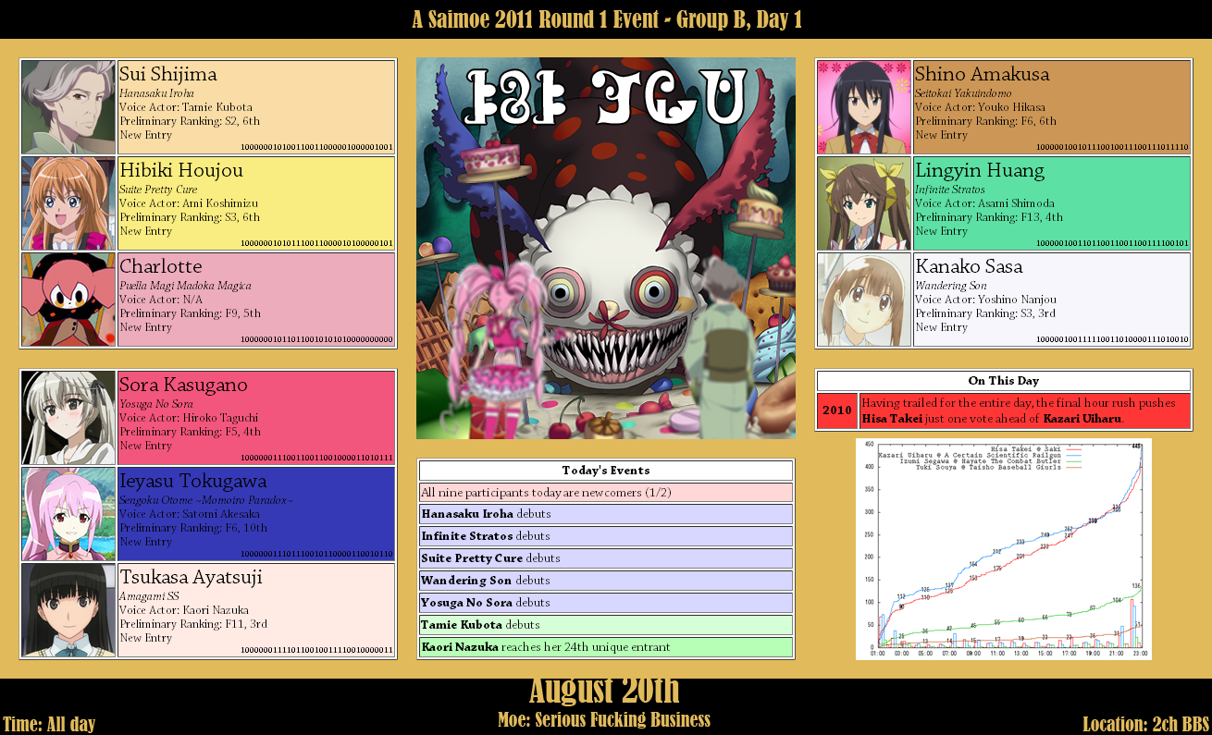Click 'Voice Actor: Yoshino Nanjou' line
Screen dimensions: 1212x735
click(x=985, y=300)
